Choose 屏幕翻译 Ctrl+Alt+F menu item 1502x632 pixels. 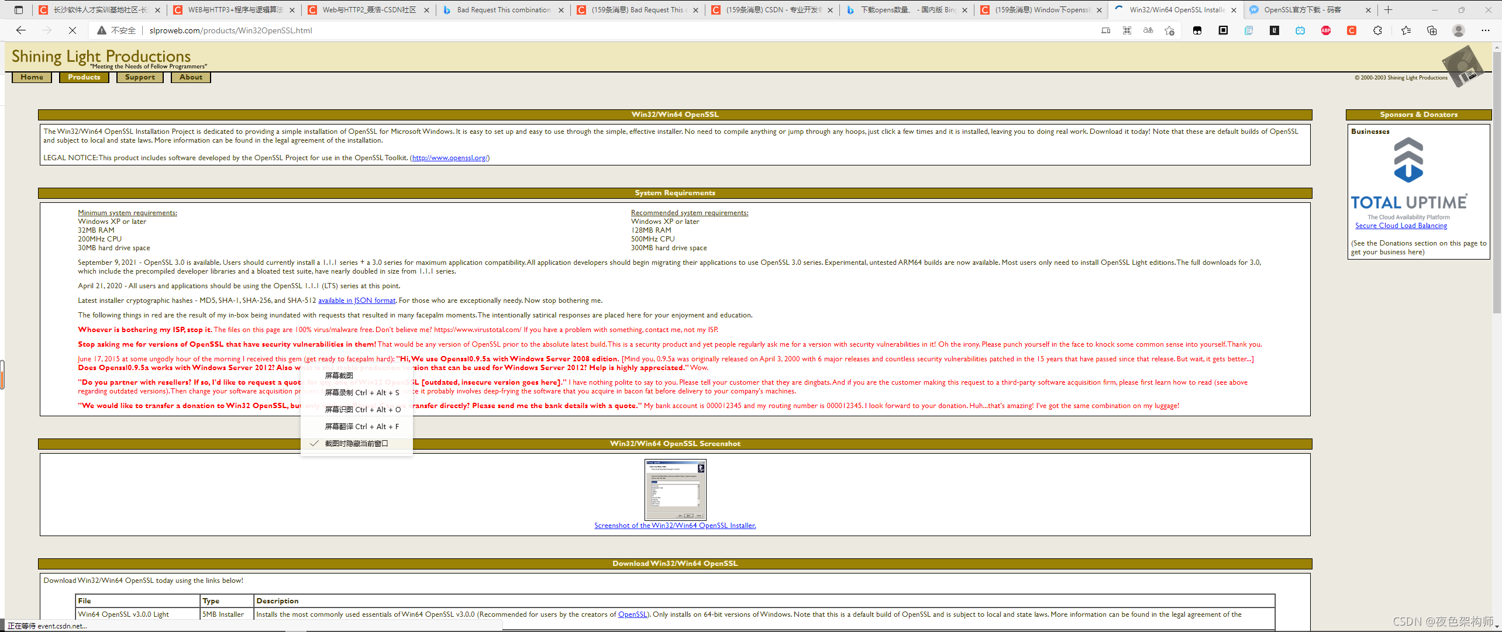coord(356,427)
